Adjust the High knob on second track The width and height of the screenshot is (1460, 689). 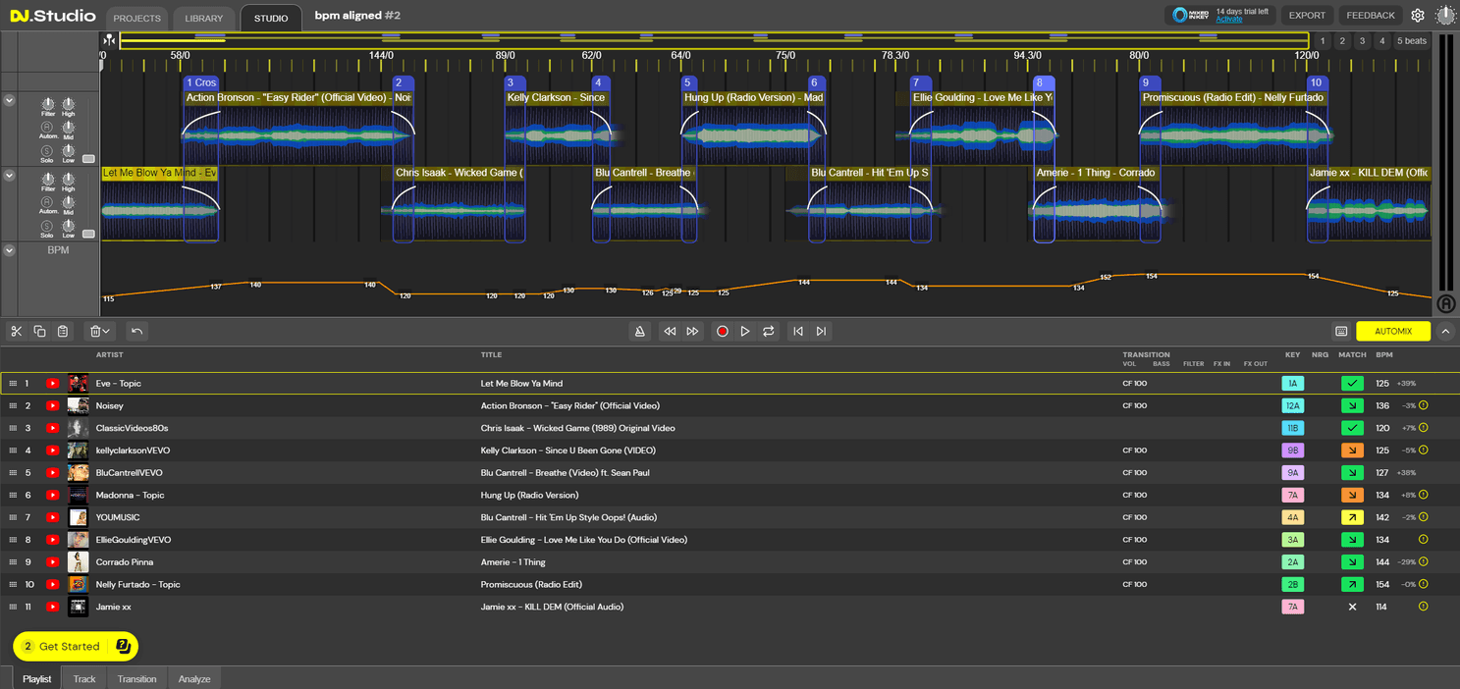coord(68,179)
